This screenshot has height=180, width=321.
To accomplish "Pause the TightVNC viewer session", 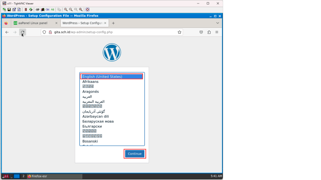I will 26,10.
